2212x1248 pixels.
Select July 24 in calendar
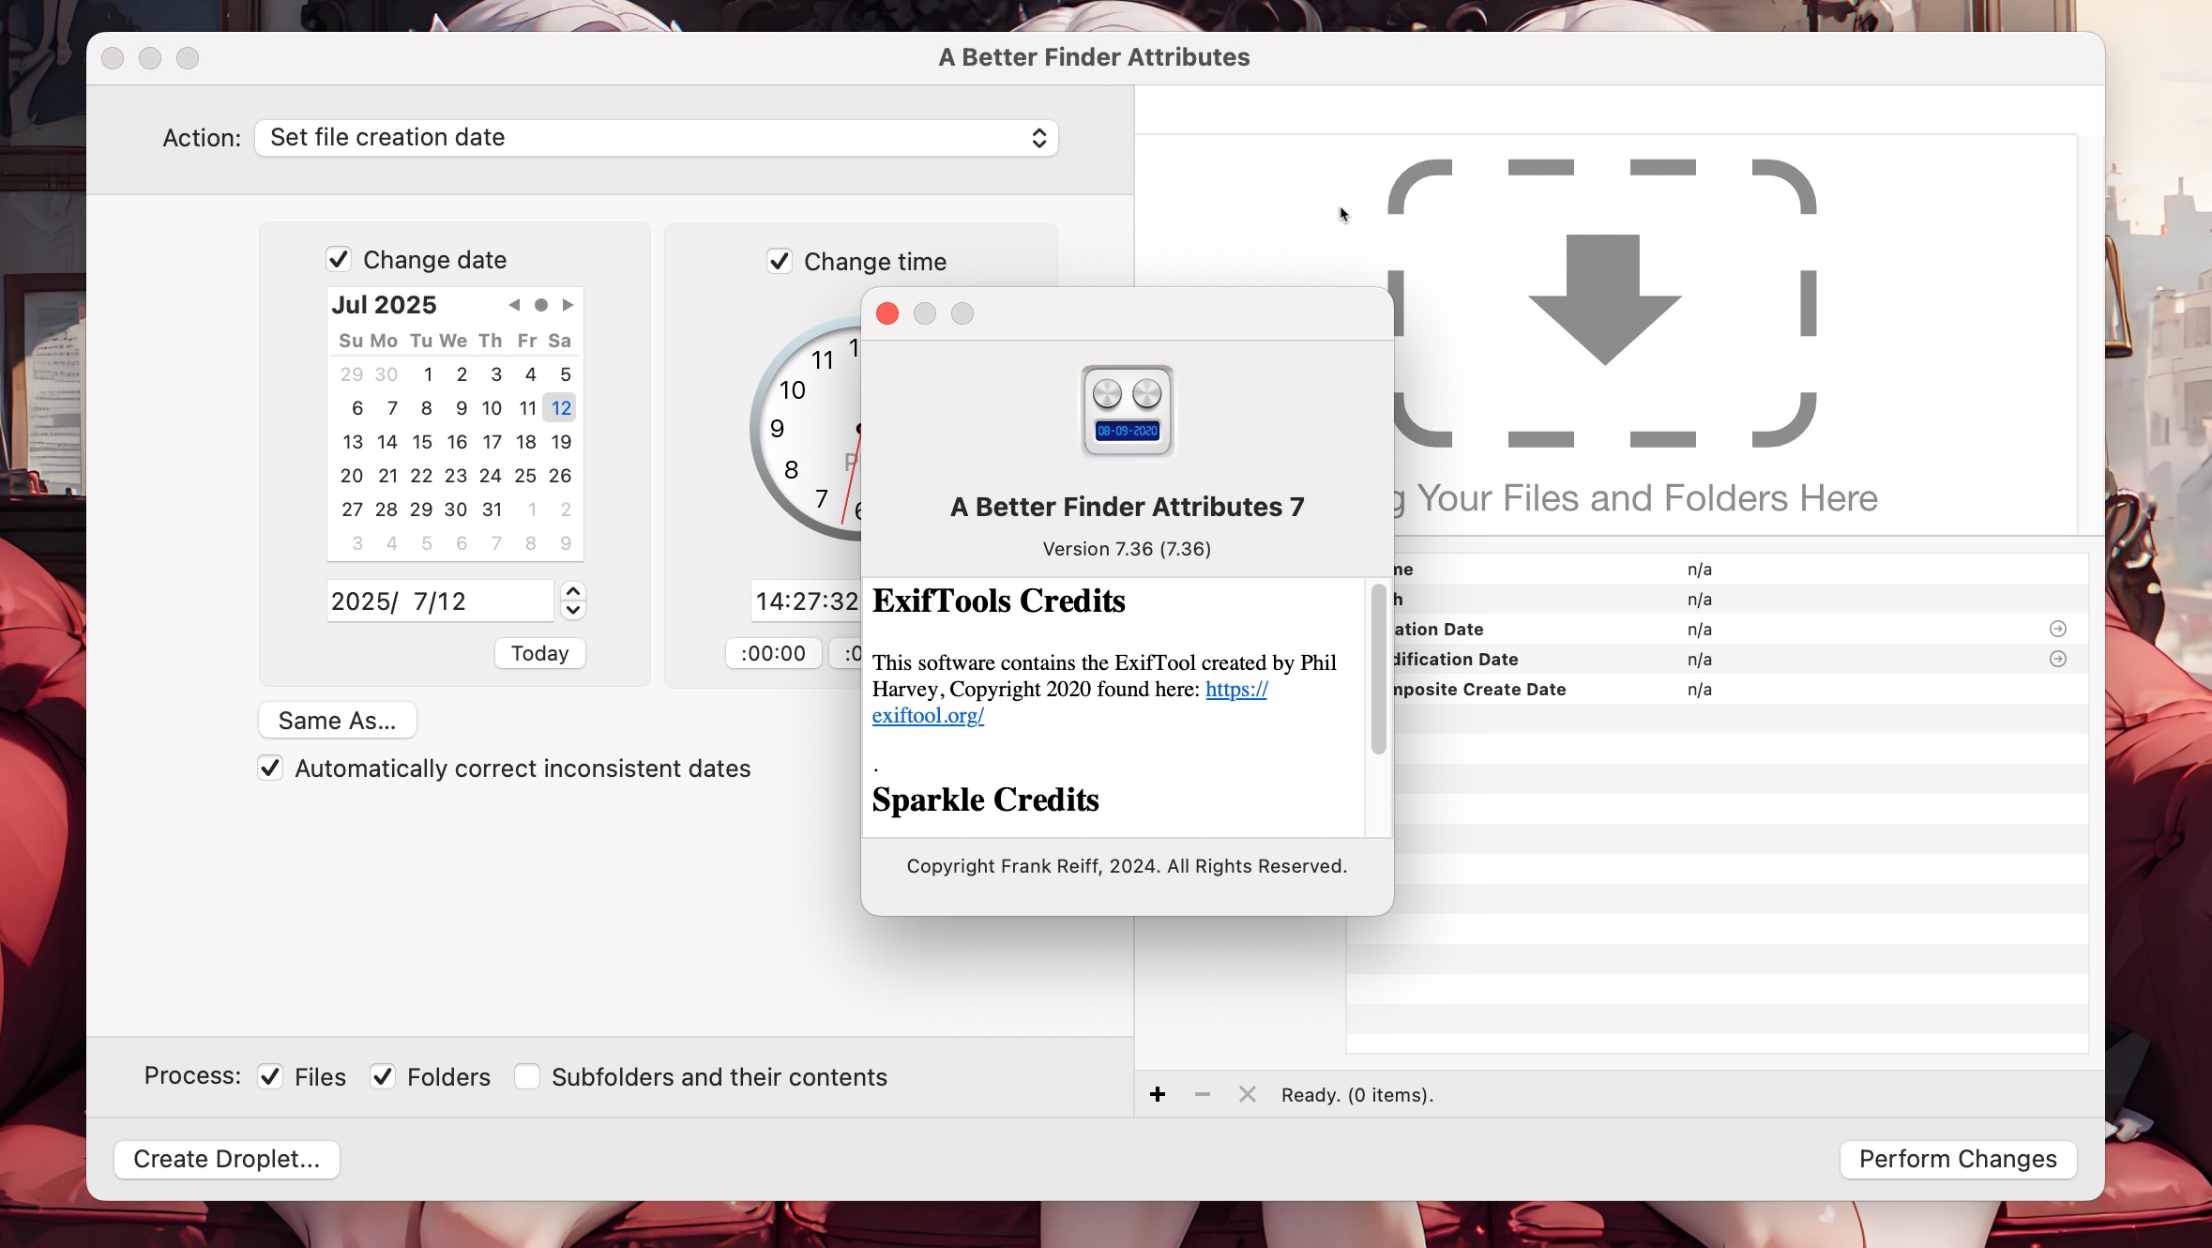coord(491,476)
